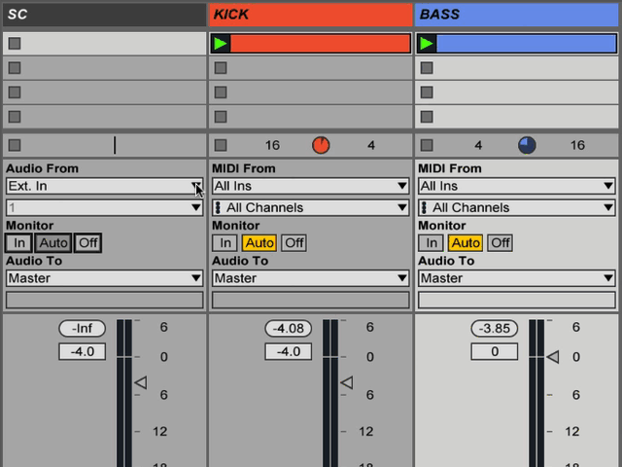Screen dimensions: 622x467
Task: Open BASS Audio To Master dropdown
Action: point(517,278)
